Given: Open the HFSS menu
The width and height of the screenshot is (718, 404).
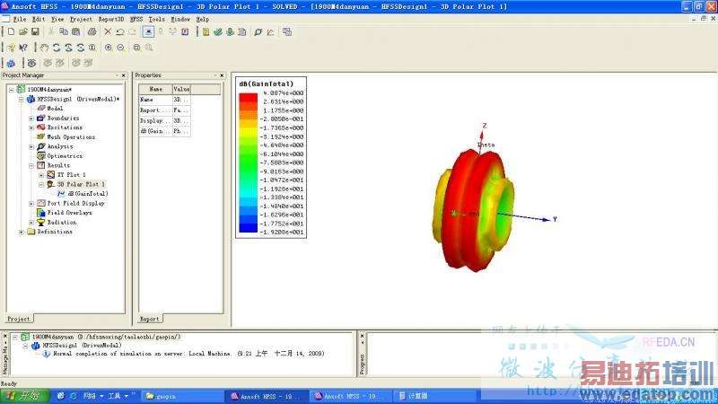Looking at the screenshot, I should click(x=136, y=19).
